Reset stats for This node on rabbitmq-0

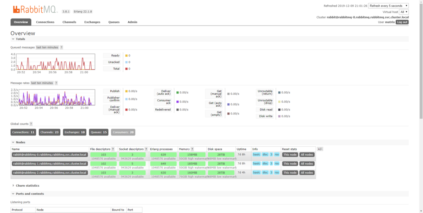pyautogui.click(x=290, y=154)
